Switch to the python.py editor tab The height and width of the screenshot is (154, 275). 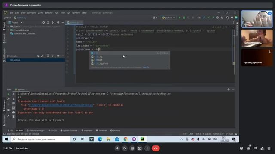pyautogui.click(x=74, y=22)
